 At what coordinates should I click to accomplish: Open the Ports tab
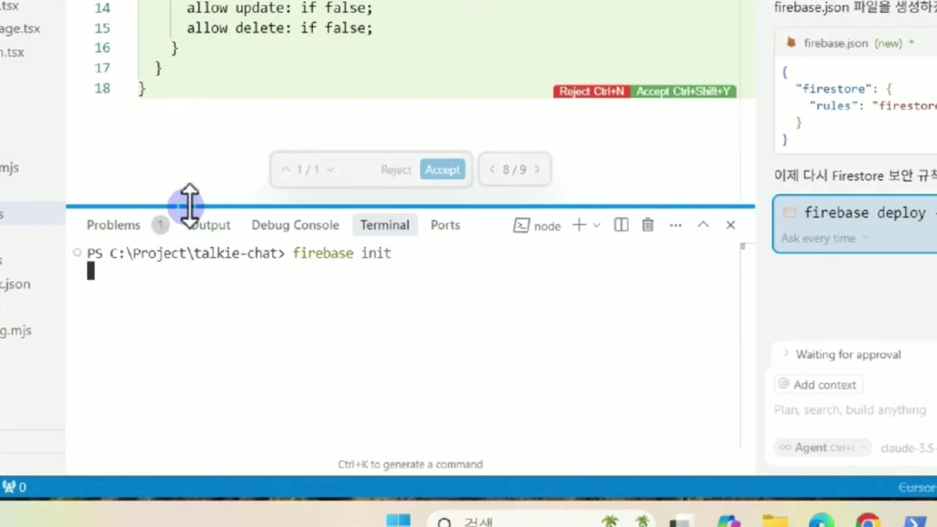[x=445, y=225]
